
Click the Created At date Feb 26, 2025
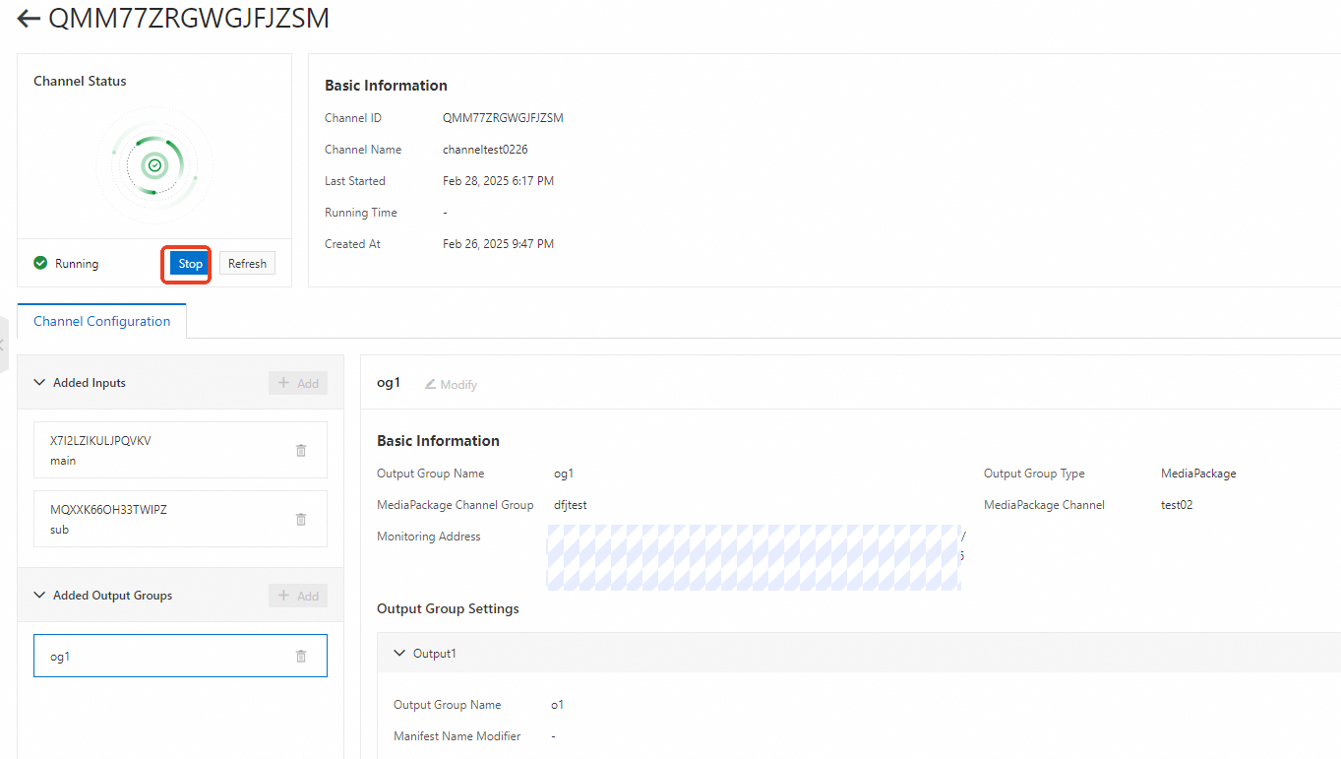(498, 244)
